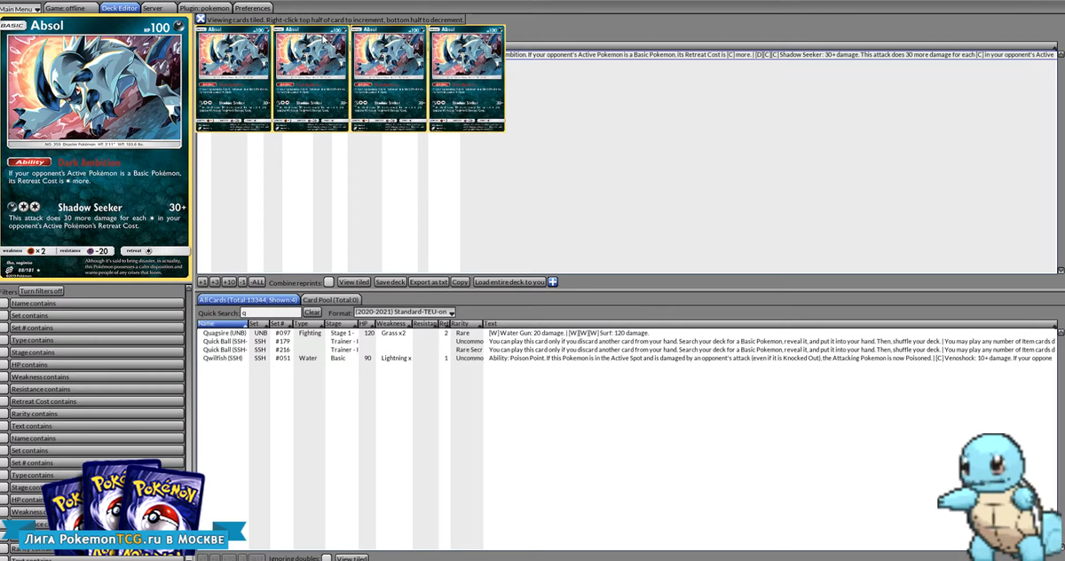
Task: Open the Preferences tab
Action: 253,8
